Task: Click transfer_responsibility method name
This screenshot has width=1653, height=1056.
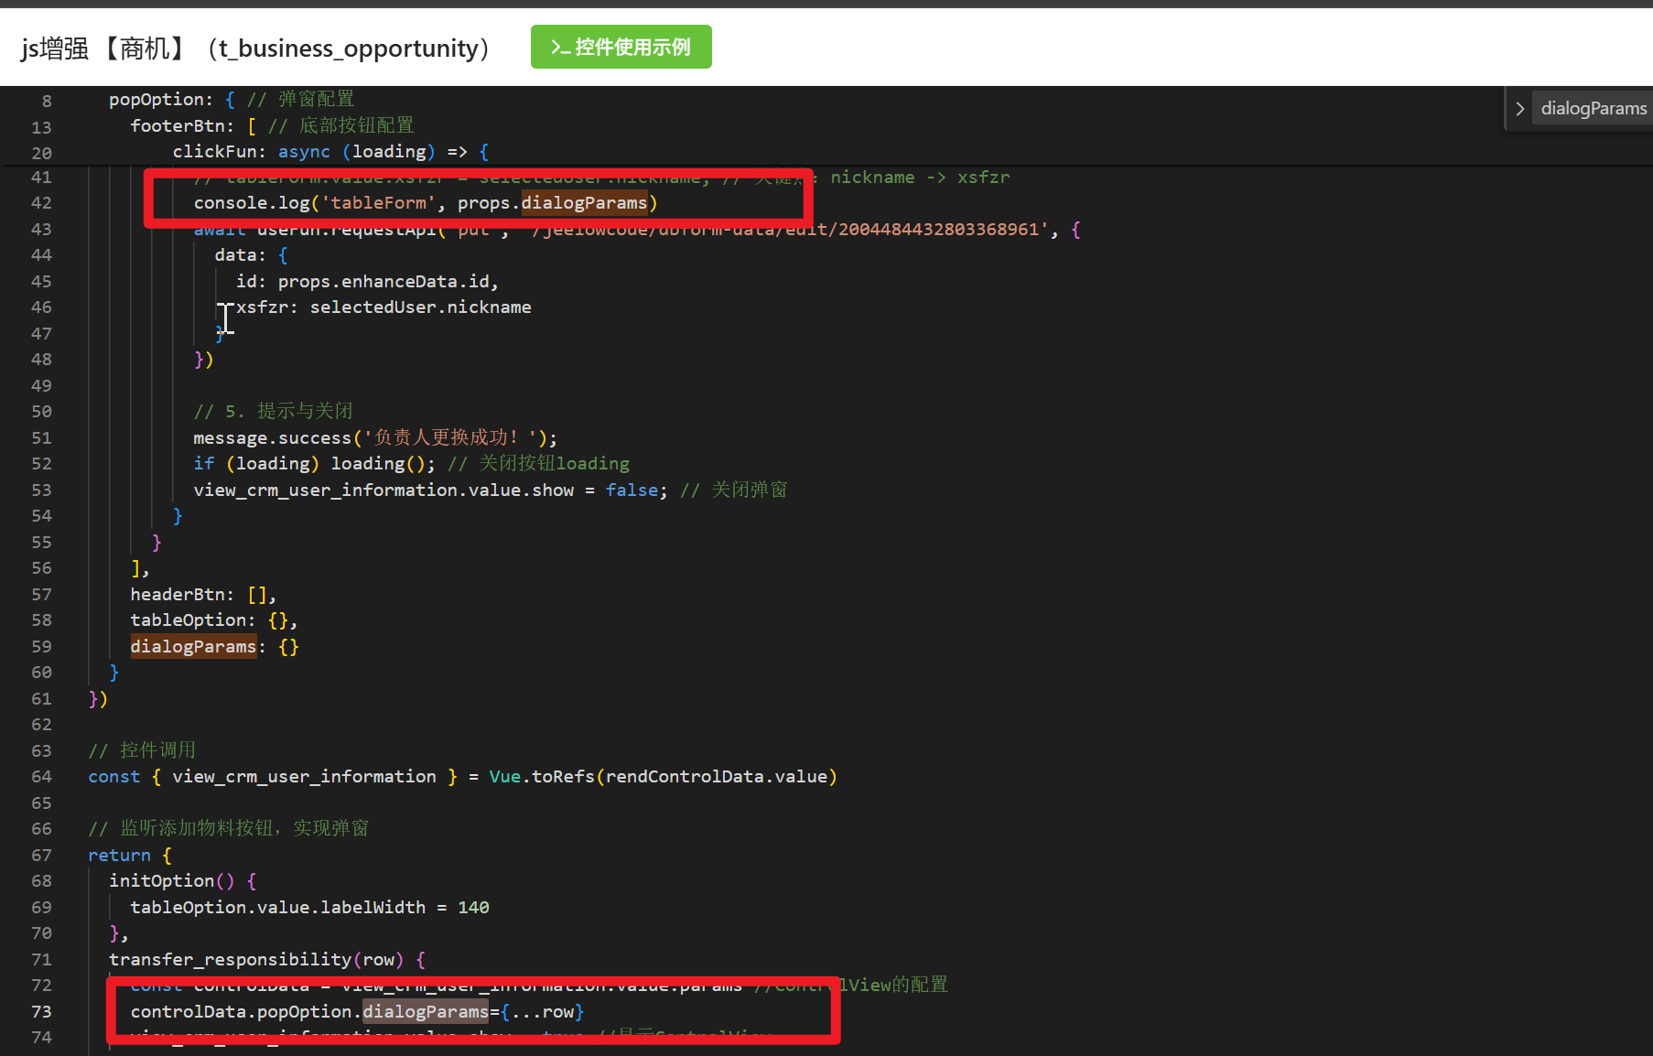Action: (x=230, y=960)
